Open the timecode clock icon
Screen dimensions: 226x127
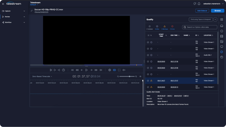point(64,70)
